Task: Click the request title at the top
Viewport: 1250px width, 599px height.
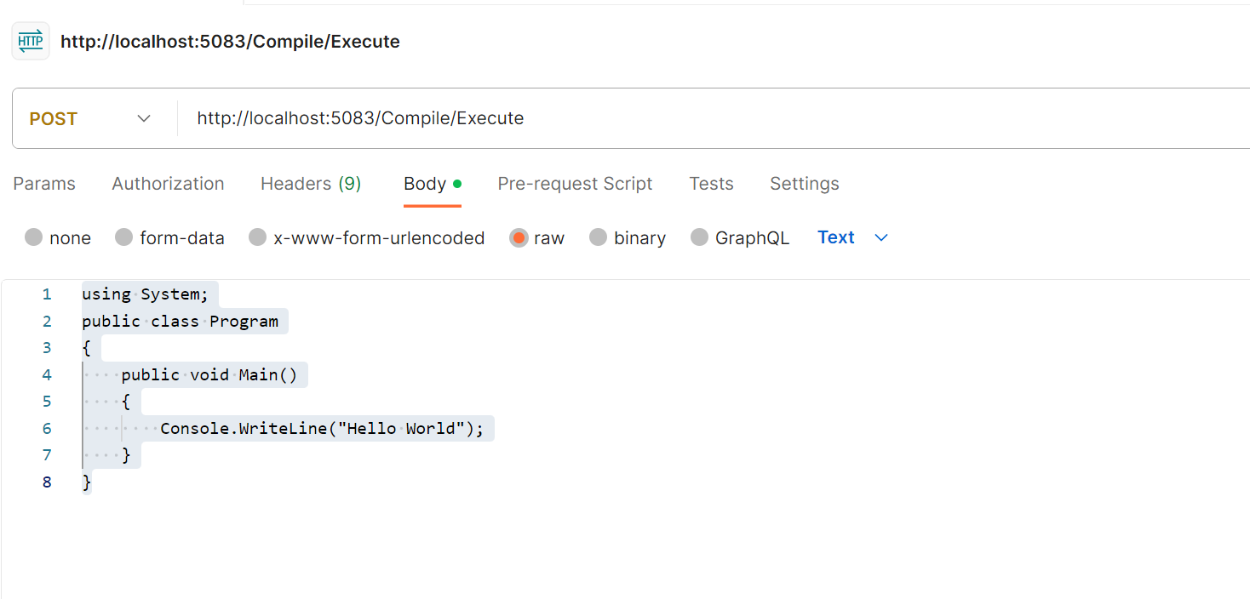Action: [230, 42]
